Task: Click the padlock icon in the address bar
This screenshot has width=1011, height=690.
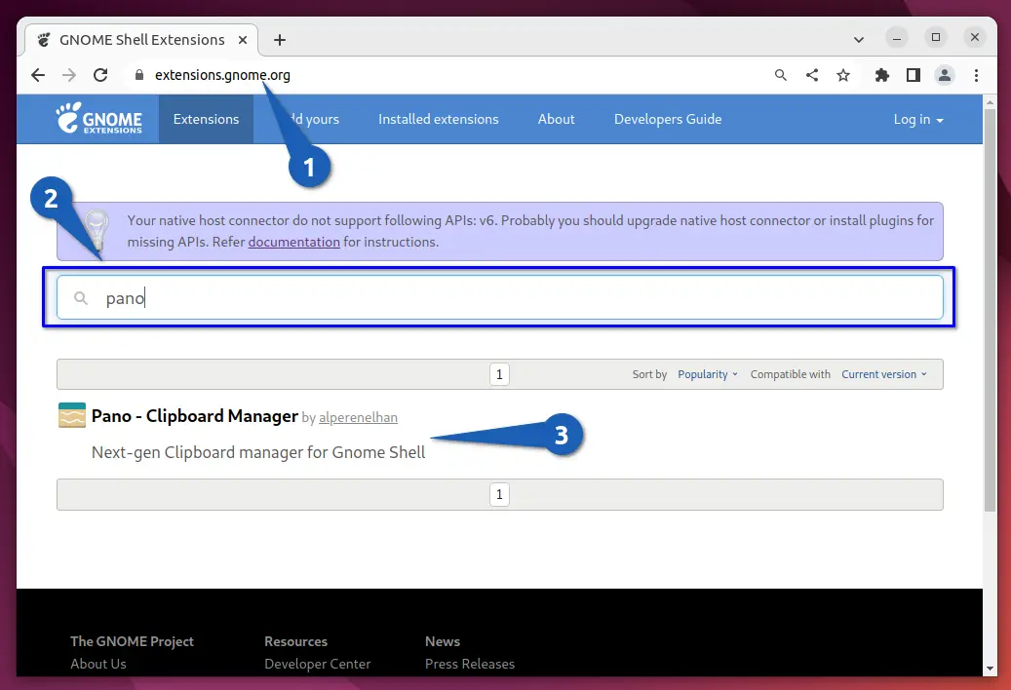Action: (x=138, y=75)
